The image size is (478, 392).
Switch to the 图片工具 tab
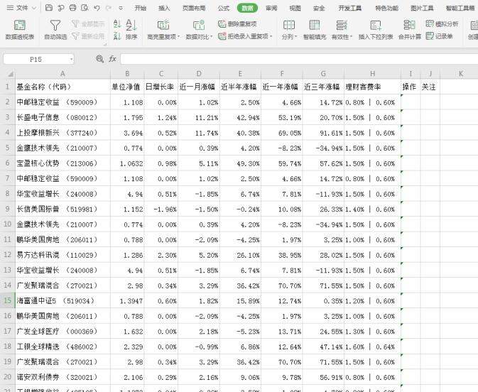(422, 8)
